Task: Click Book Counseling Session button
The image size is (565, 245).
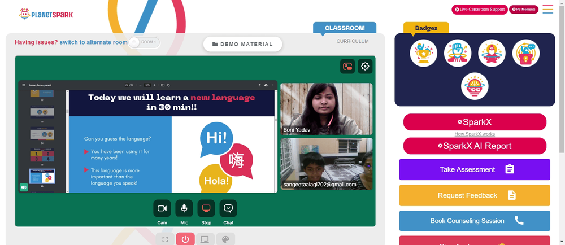Action: [x=475, y=221]
